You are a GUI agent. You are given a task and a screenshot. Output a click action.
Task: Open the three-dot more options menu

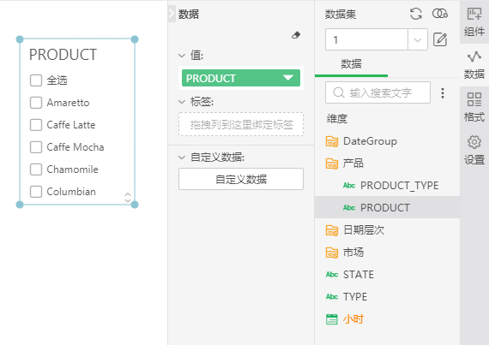pos(443,93)
